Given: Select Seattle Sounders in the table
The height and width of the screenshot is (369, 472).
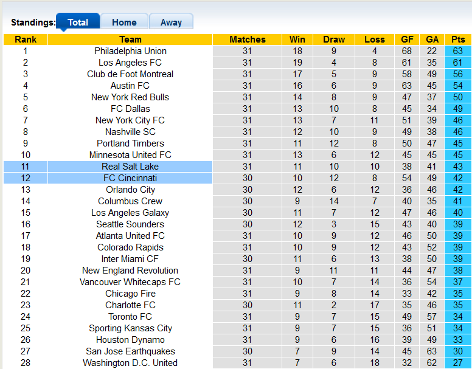Looking at the screenshot, I should pos(130,224).
